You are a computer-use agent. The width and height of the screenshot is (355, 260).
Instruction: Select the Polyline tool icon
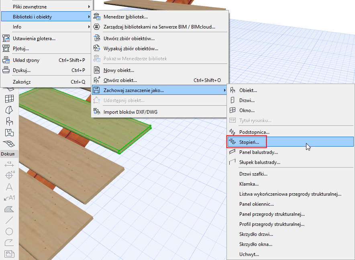click(9, 243)
